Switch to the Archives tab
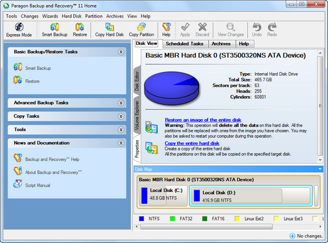 click(221, 44)
